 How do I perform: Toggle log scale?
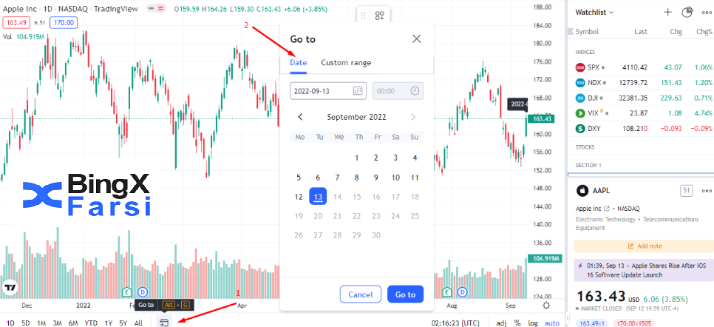(x=533, y=323)
